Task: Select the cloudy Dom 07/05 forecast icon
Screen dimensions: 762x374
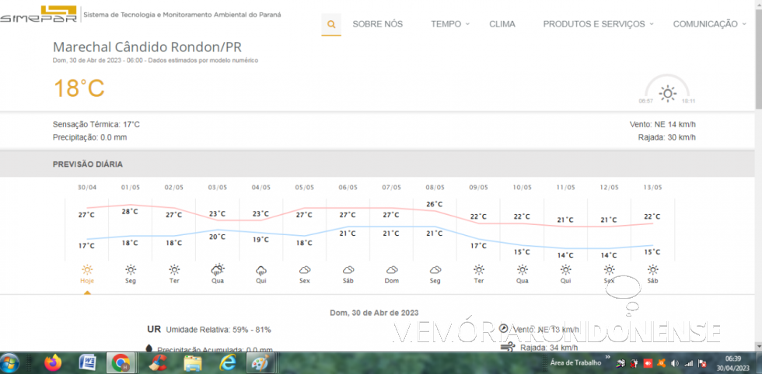Action: (x=392, y=270)
